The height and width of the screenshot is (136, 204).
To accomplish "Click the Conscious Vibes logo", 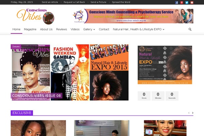I will [x=35, y=16].
